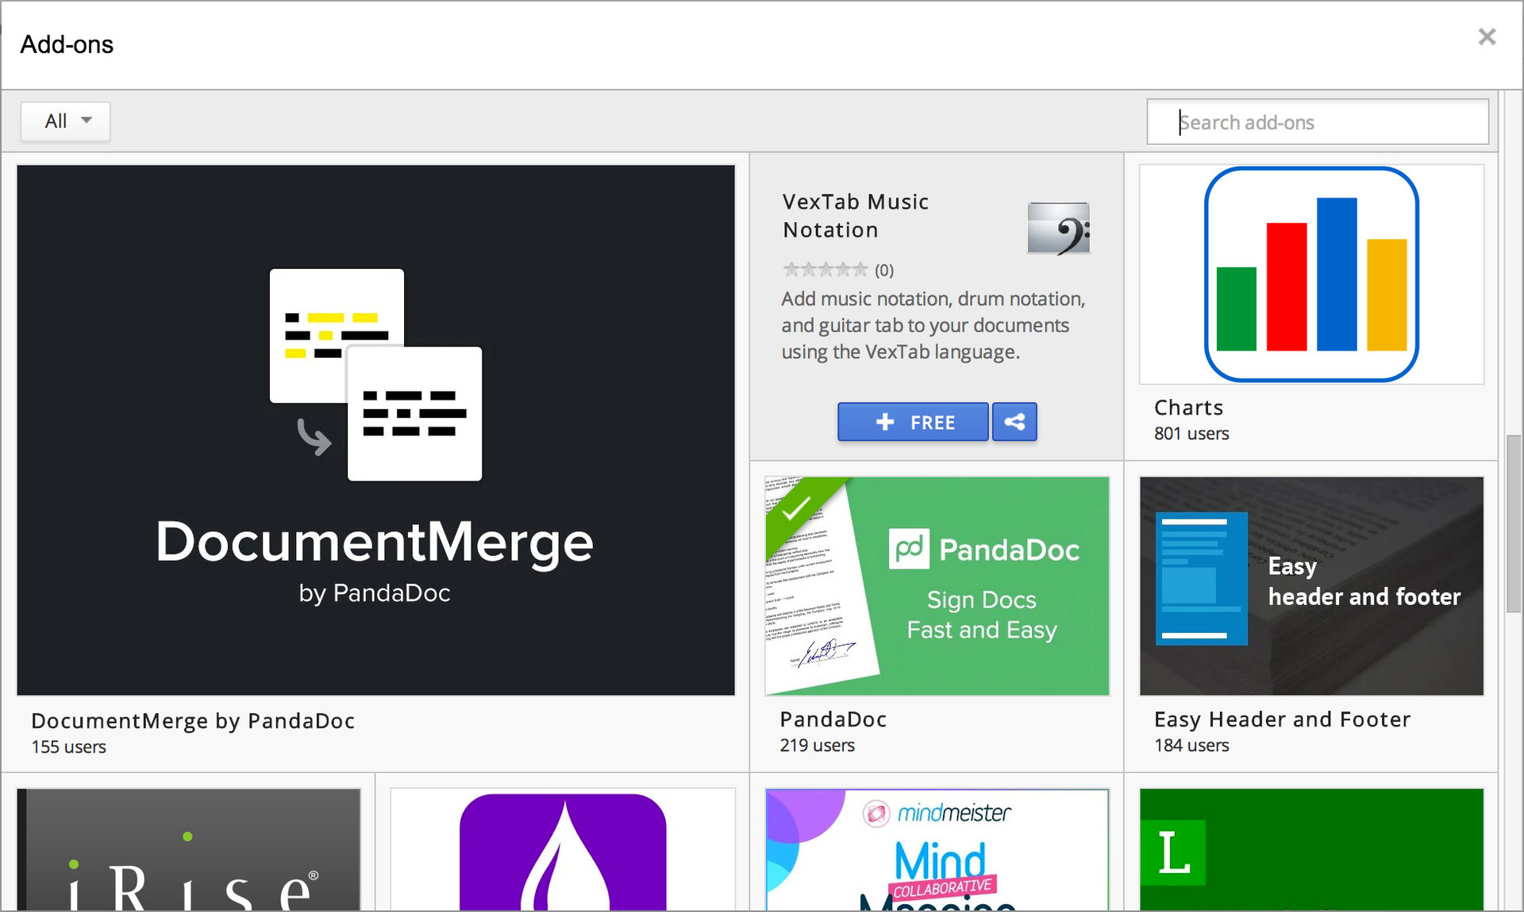Open the DocumentMerge feature banner
This screenshot has height=912, width=1524.
(x=375, y=430)
